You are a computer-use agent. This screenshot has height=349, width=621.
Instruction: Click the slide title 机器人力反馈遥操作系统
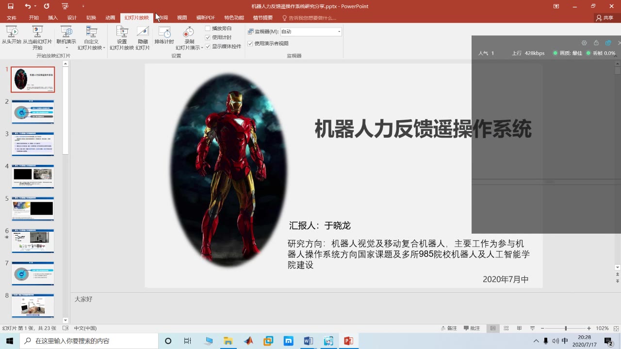point(423,129)
